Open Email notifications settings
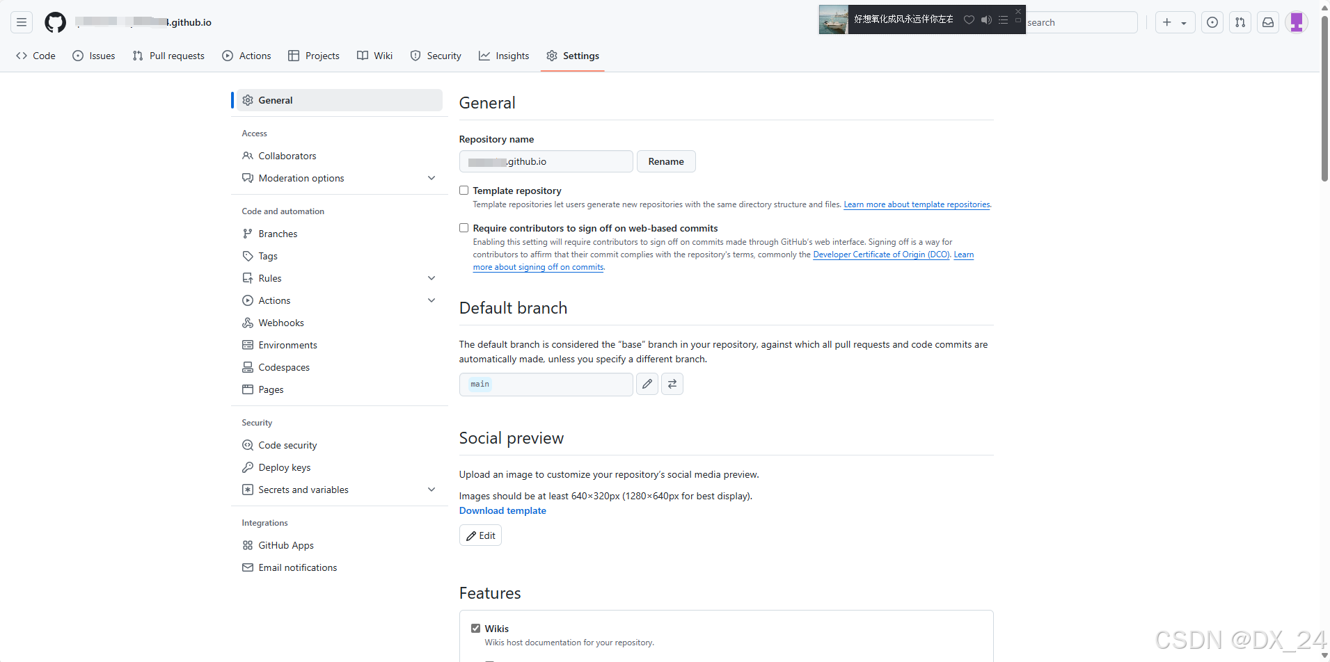Image resolution: width=1330 pixels, height=662 pixels. (x=340, y=567)
